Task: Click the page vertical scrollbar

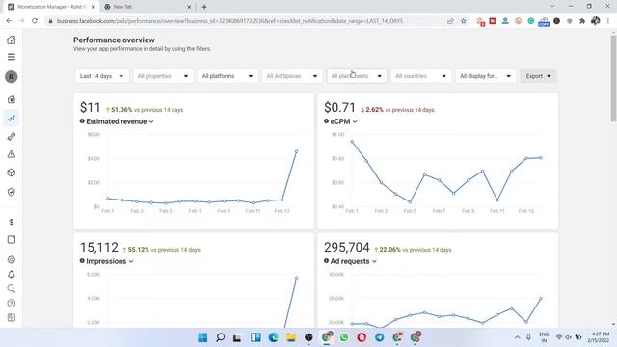Action: (613, 79)
